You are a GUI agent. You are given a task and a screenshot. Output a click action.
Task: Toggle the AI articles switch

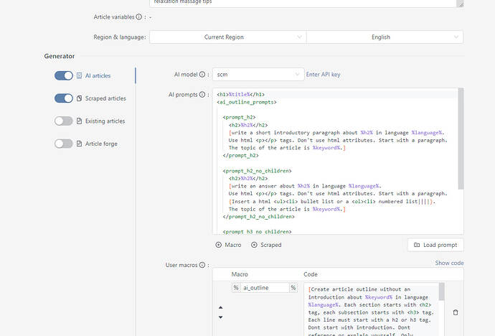63,76
